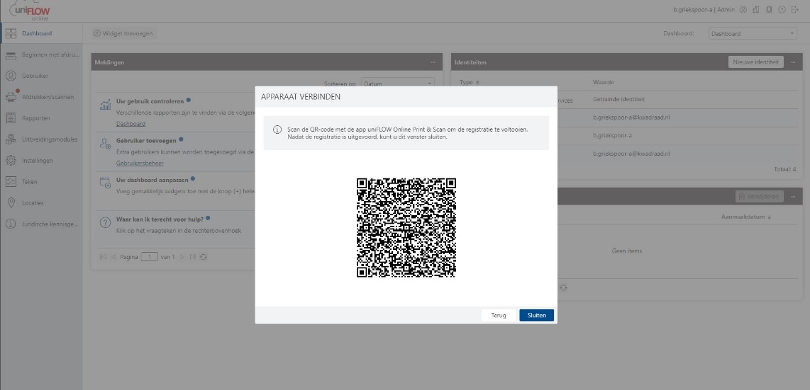Select 'Waar kan ik terecht voor hulp?' title
The height and width of the screenshot is (390, 810).
pos(160,219)
